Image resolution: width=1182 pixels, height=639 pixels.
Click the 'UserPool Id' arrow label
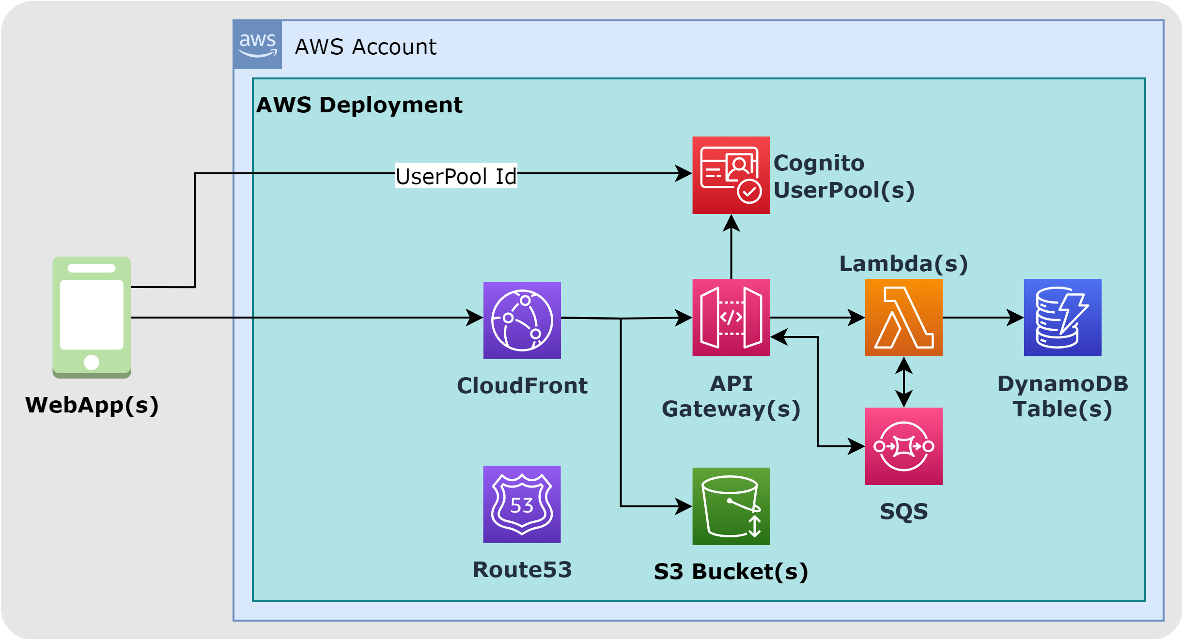coord(456,176)
